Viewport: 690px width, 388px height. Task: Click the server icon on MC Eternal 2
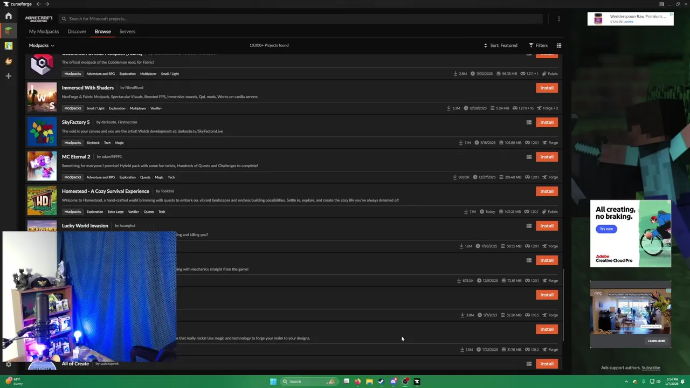529,157
